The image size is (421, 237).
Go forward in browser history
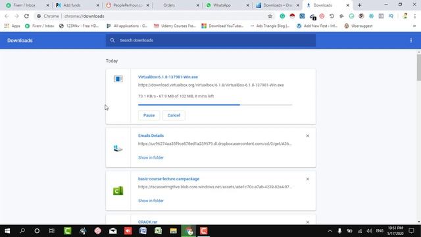click(x=16, y=16)
